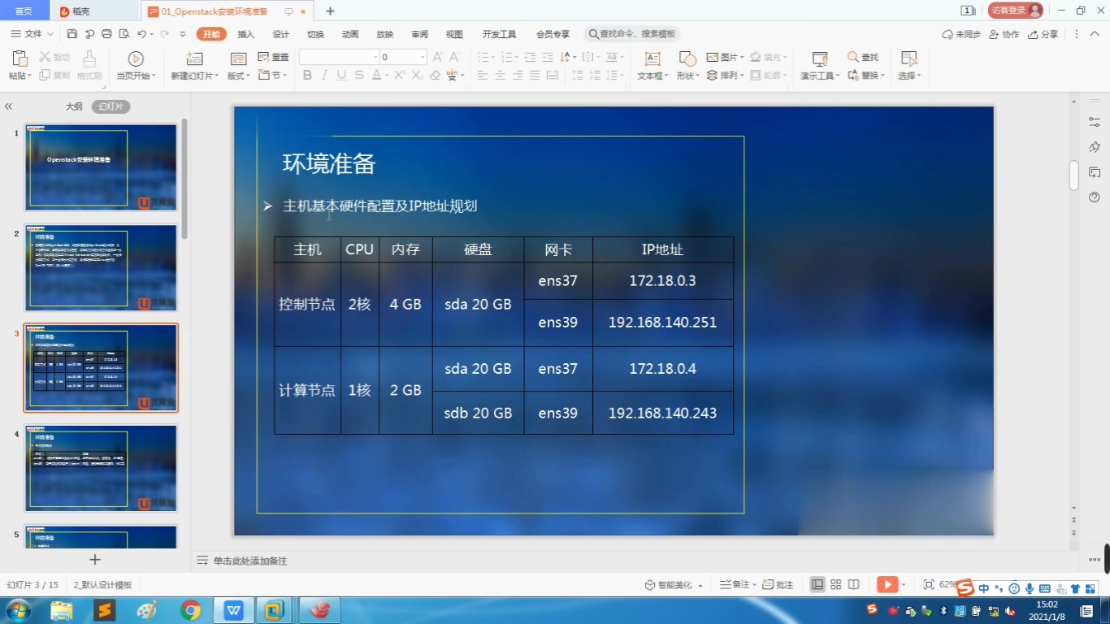Screen dimensions: 1110x624
Task: Switch to the Review (审阅) tab
Action: (419, 34)
